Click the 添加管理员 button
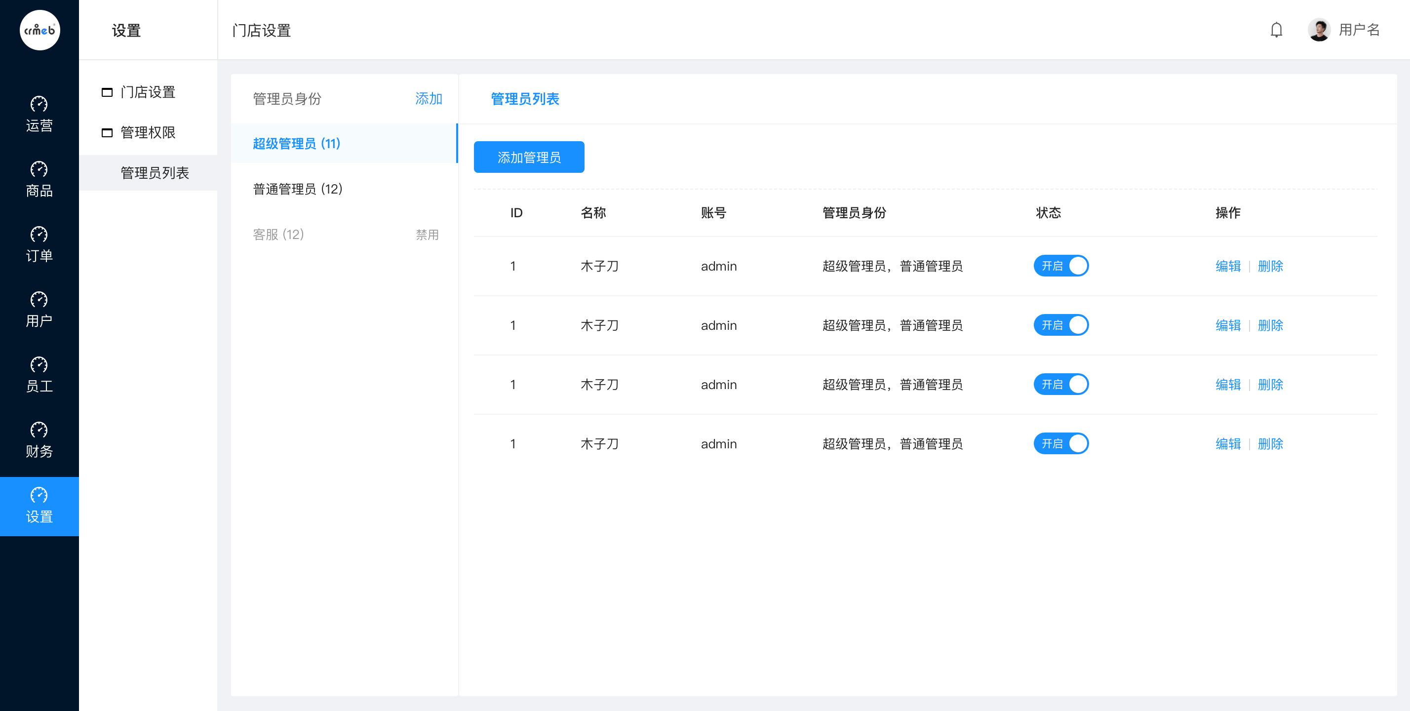1410x711 pixels. 529,157
